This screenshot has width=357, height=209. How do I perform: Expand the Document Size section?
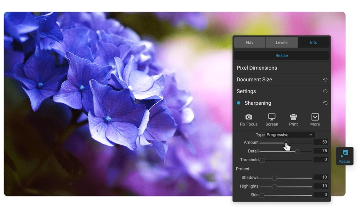coord(254,79)
